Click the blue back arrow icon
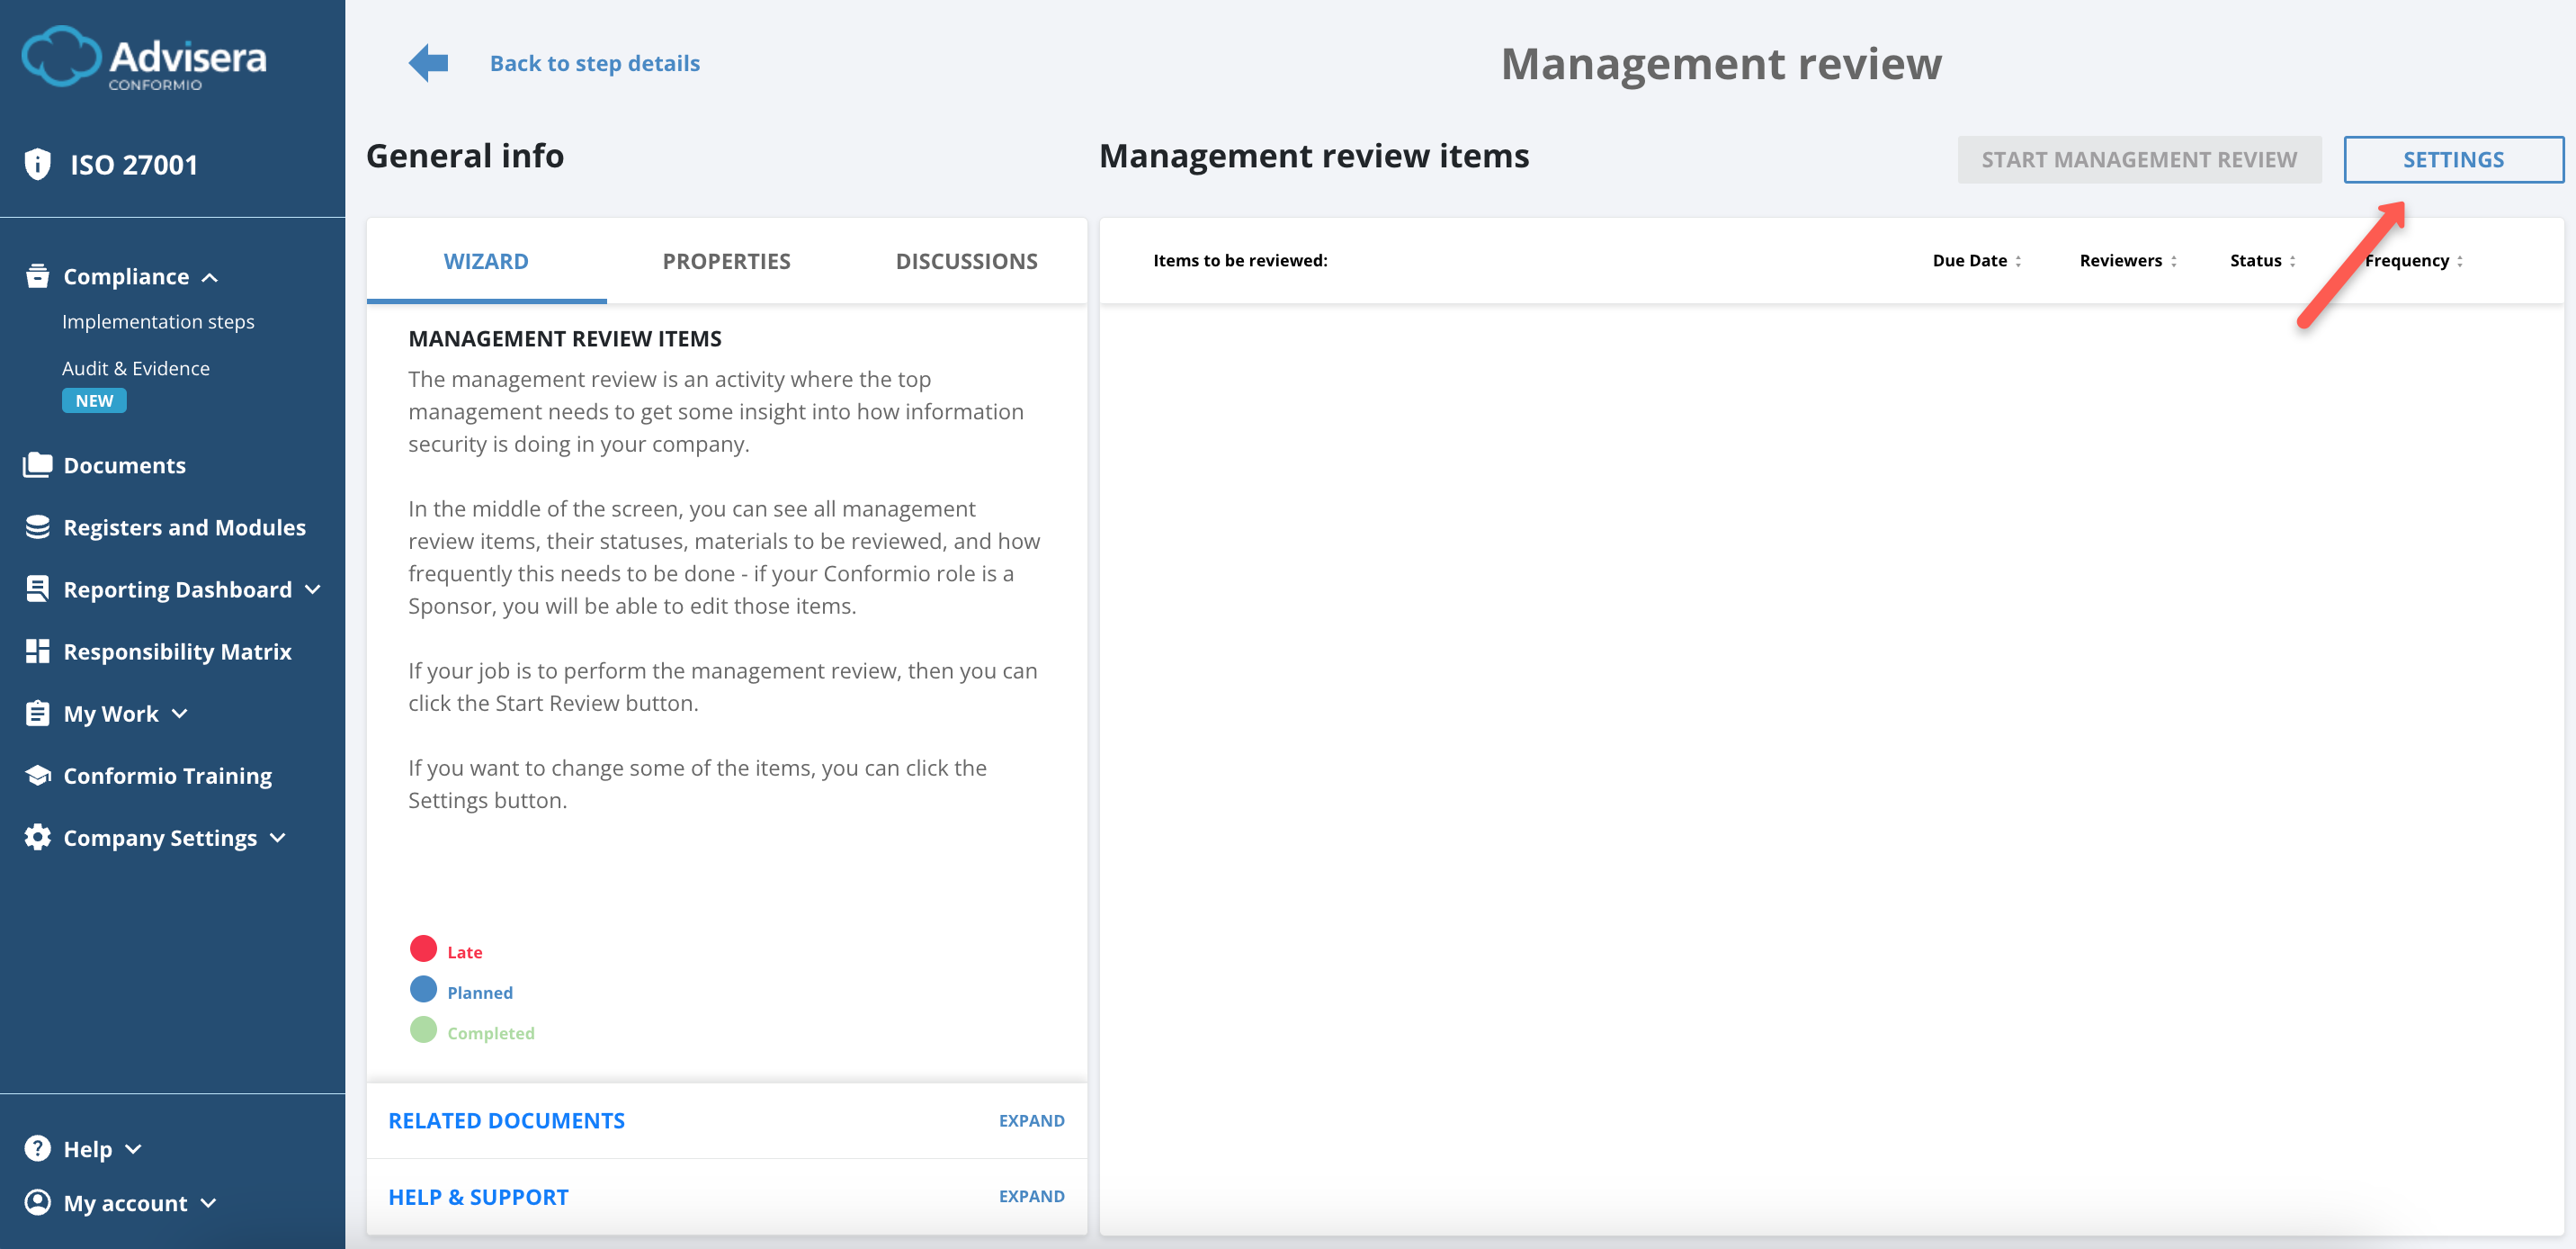This screenshot has width=2576, height=1249. click(427, 62)
